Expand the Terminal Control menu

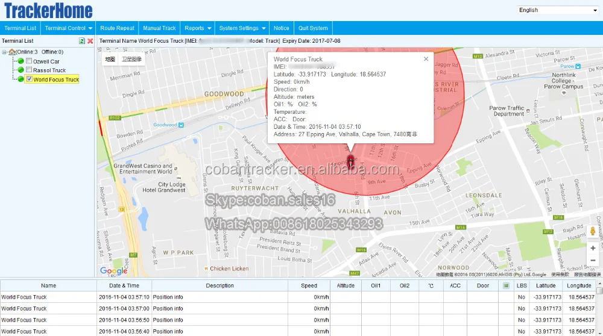(69, 28)
